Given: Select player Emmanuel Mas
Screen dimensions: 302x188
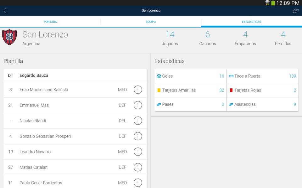Looking at the screenshot, I should (x=75, y=105).
